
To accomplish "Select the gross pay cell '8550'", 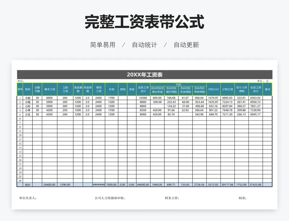I will point(143,110).
